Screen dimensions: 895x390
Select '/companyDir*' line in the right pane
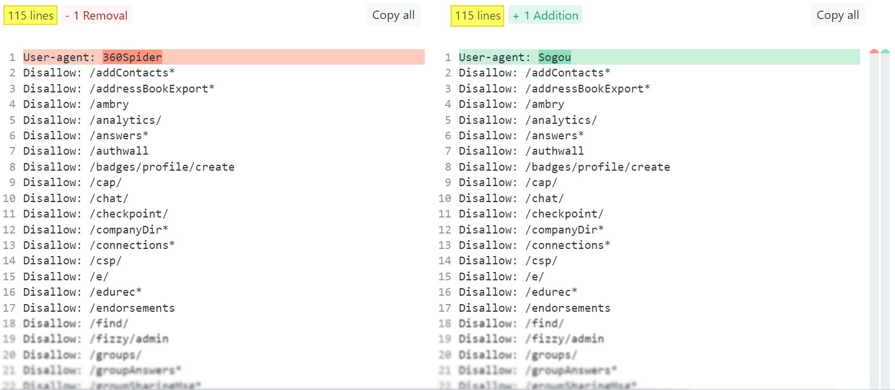(531, 229)
